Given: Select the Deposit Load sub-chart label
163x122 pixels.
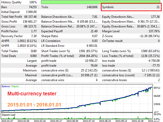Looking at the screenshot, I should (x=9, y=115).
